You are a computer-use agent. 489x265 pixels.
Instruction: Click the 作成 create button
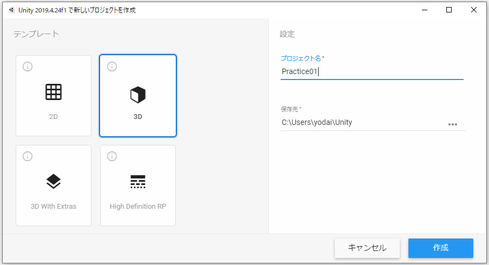tap(441, 248)
